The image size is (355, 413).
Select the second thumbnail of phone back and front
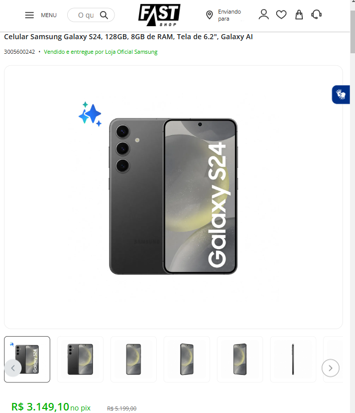(80, 359)
